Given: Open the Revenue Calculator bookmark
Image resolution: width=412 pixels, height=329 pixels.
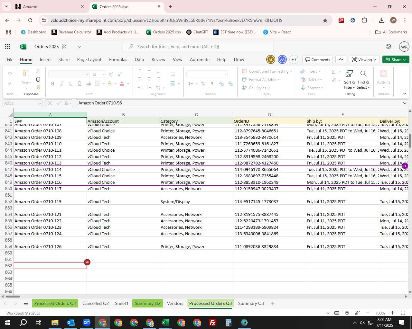Looking at the screenshot, I should click(71, 32).
